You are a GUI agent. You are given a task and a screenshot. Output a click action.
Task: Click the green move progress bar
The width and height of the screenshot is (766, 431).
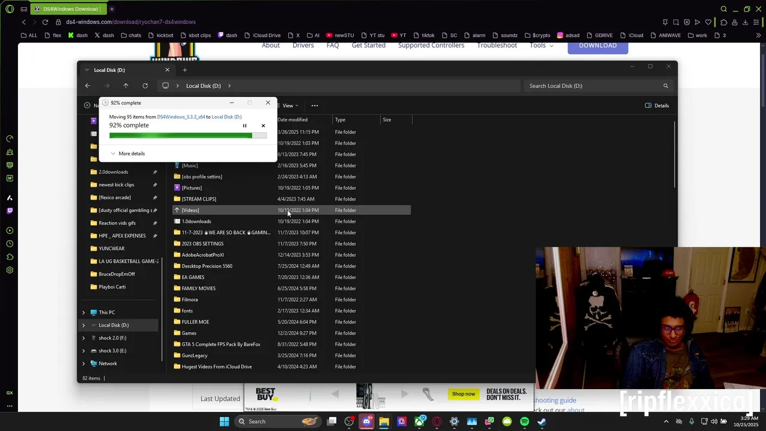click(188, 135)
